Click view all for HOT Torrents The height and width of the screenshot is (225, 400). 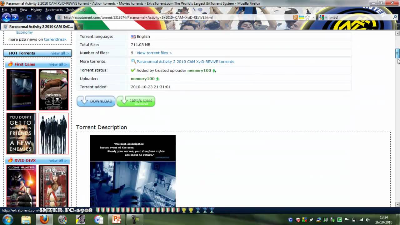[60, 53]
